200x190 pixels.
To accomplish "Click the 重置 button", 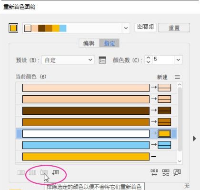I will point(174,28).
